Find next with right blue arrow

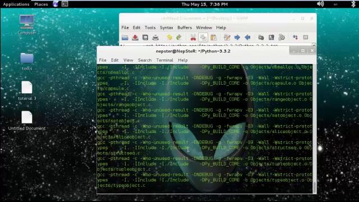[237, 38]
